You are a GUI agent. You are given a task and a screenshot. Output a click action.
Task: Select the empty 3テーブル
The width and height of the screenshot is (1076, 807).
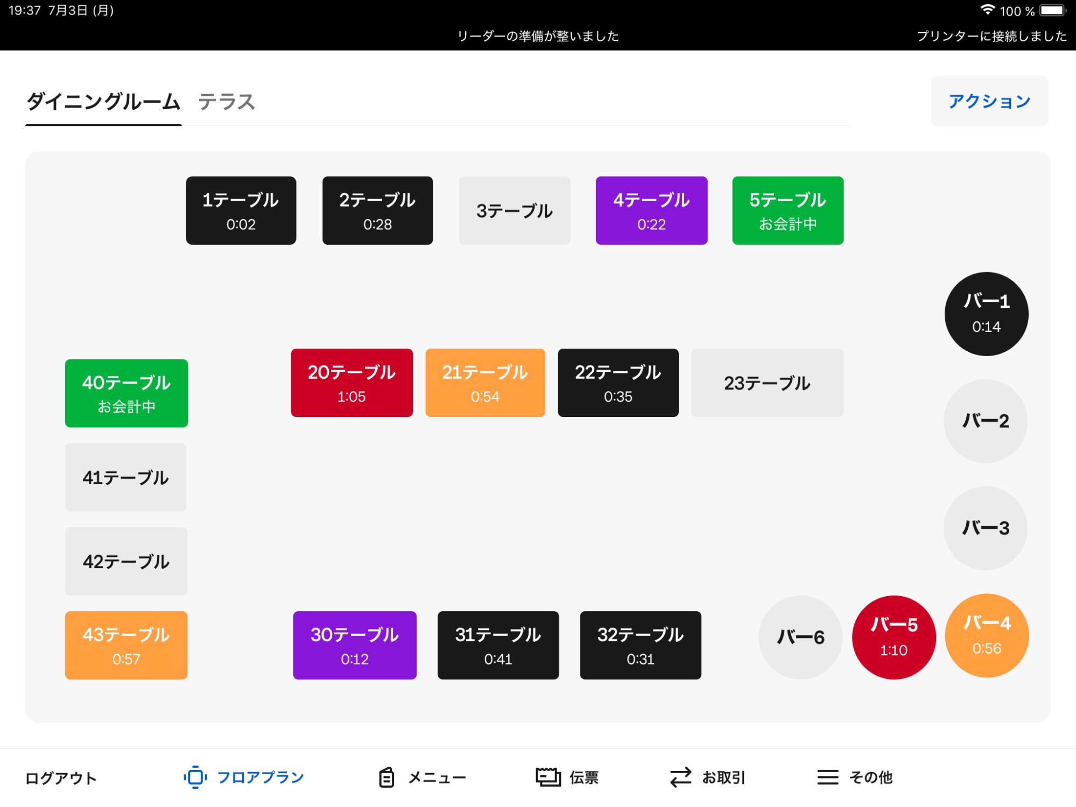[514, 210]
